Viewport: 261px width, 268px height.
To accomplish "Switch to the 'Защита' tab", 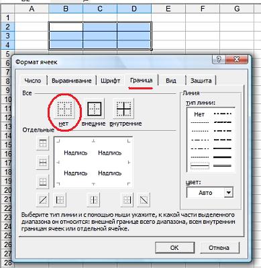I will [x=201, y=81].
